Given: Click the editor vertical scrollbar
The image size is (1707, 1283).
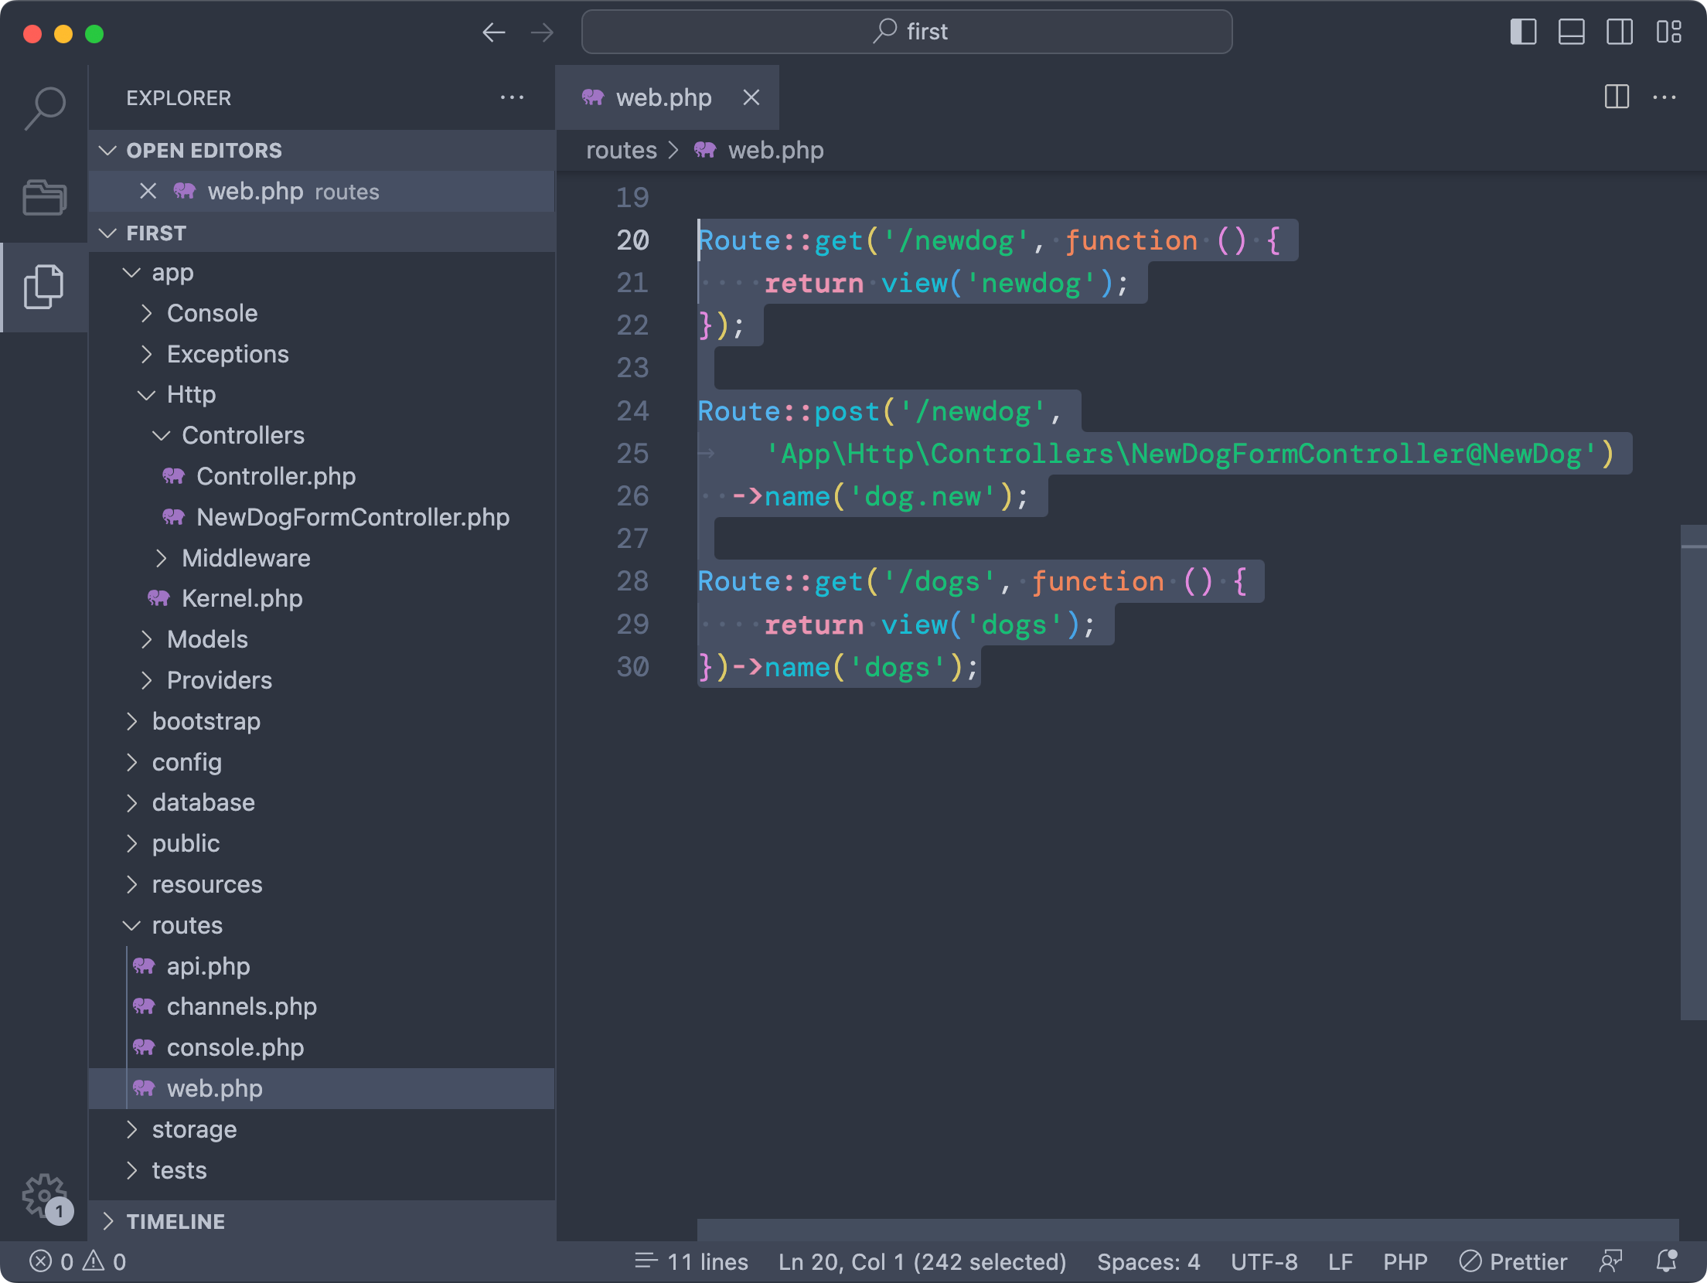Looking at the screenshot, I should (1693, 773).
